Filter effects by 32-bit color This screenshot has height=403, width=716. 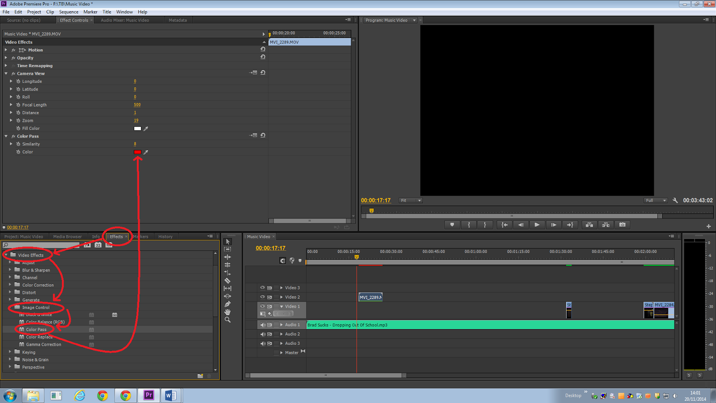98,245
